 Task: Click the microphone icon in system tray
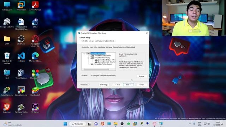point(194,124)
